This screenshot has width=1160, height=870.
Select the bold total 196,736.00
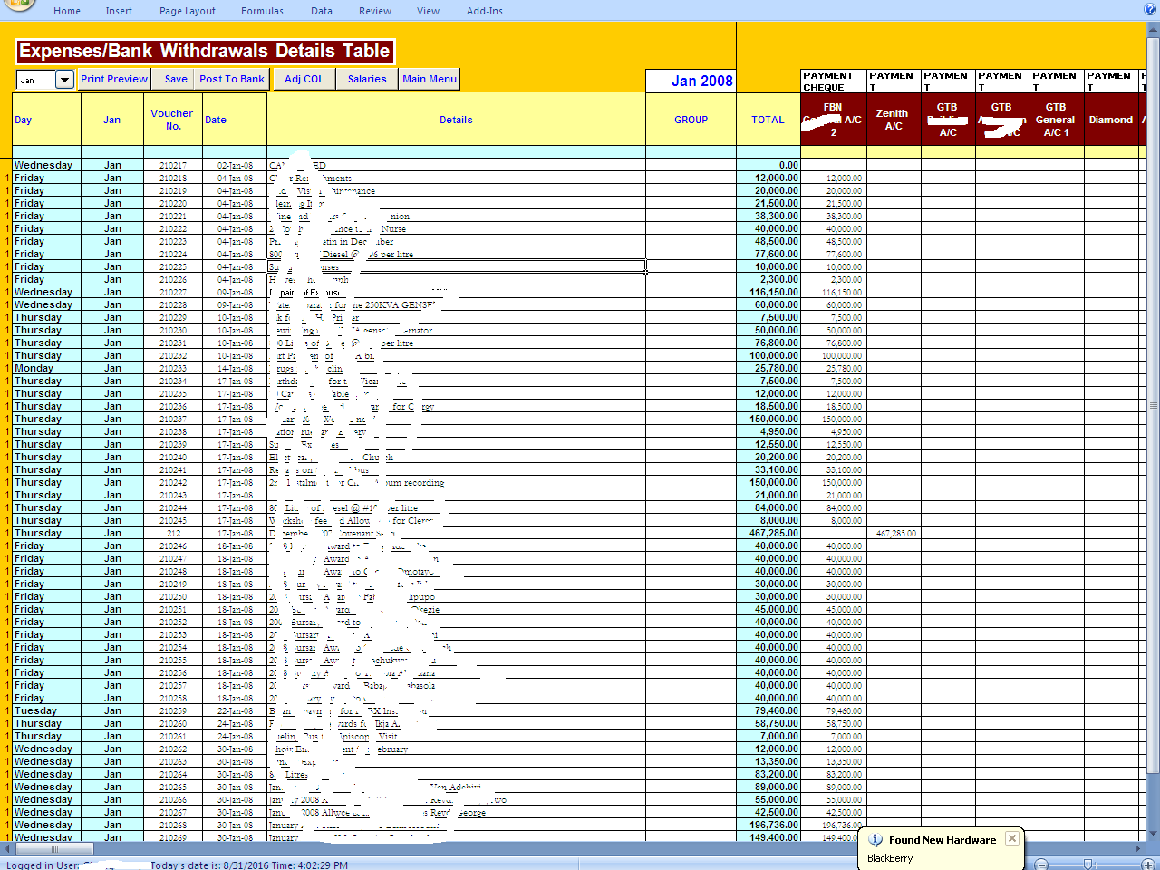tap(768, 826)
